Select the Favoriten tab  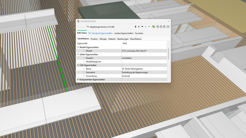coord(139,33)
